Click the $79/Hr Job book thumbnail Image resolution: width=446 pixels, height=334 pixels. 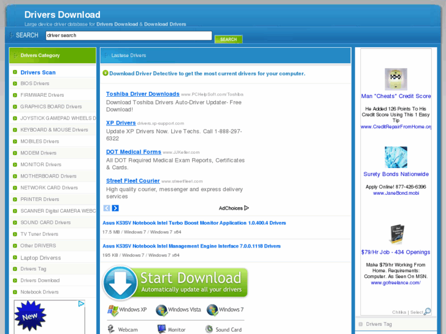396,235
